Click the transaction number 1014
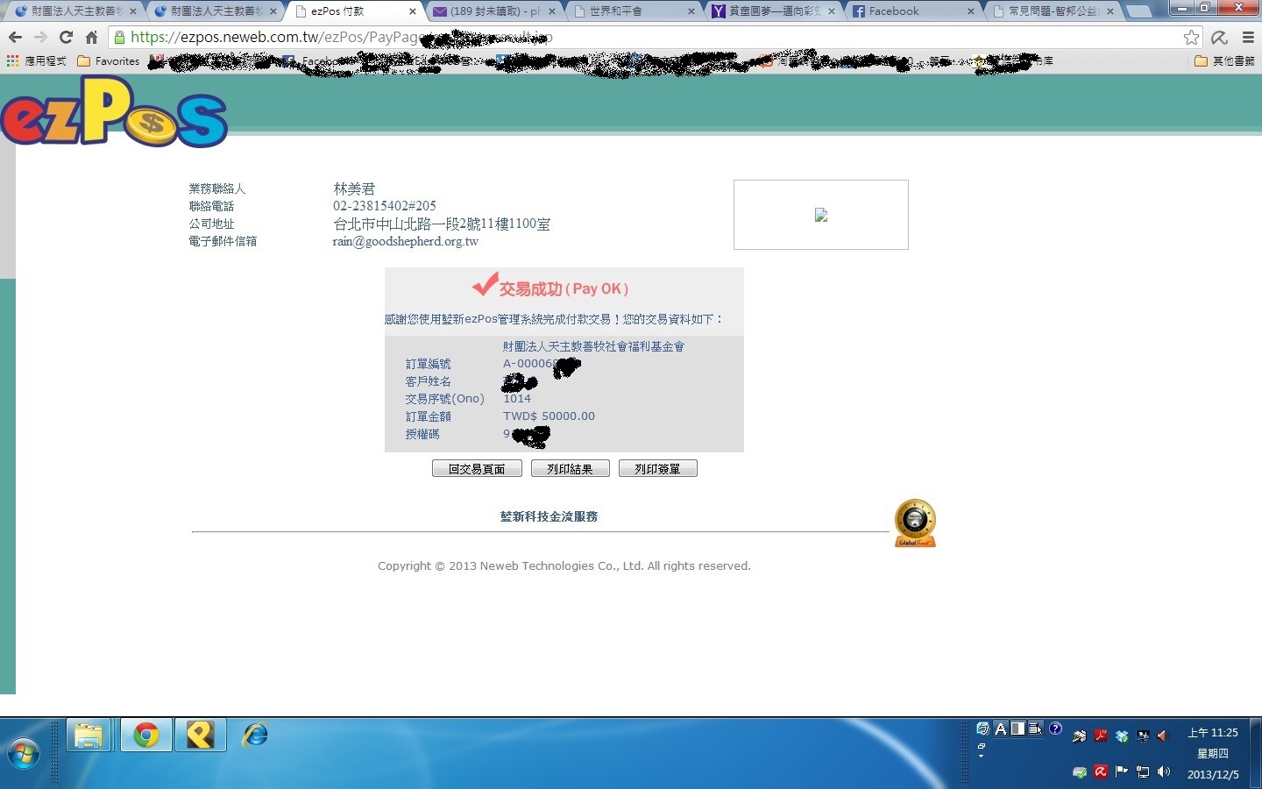 517,399
